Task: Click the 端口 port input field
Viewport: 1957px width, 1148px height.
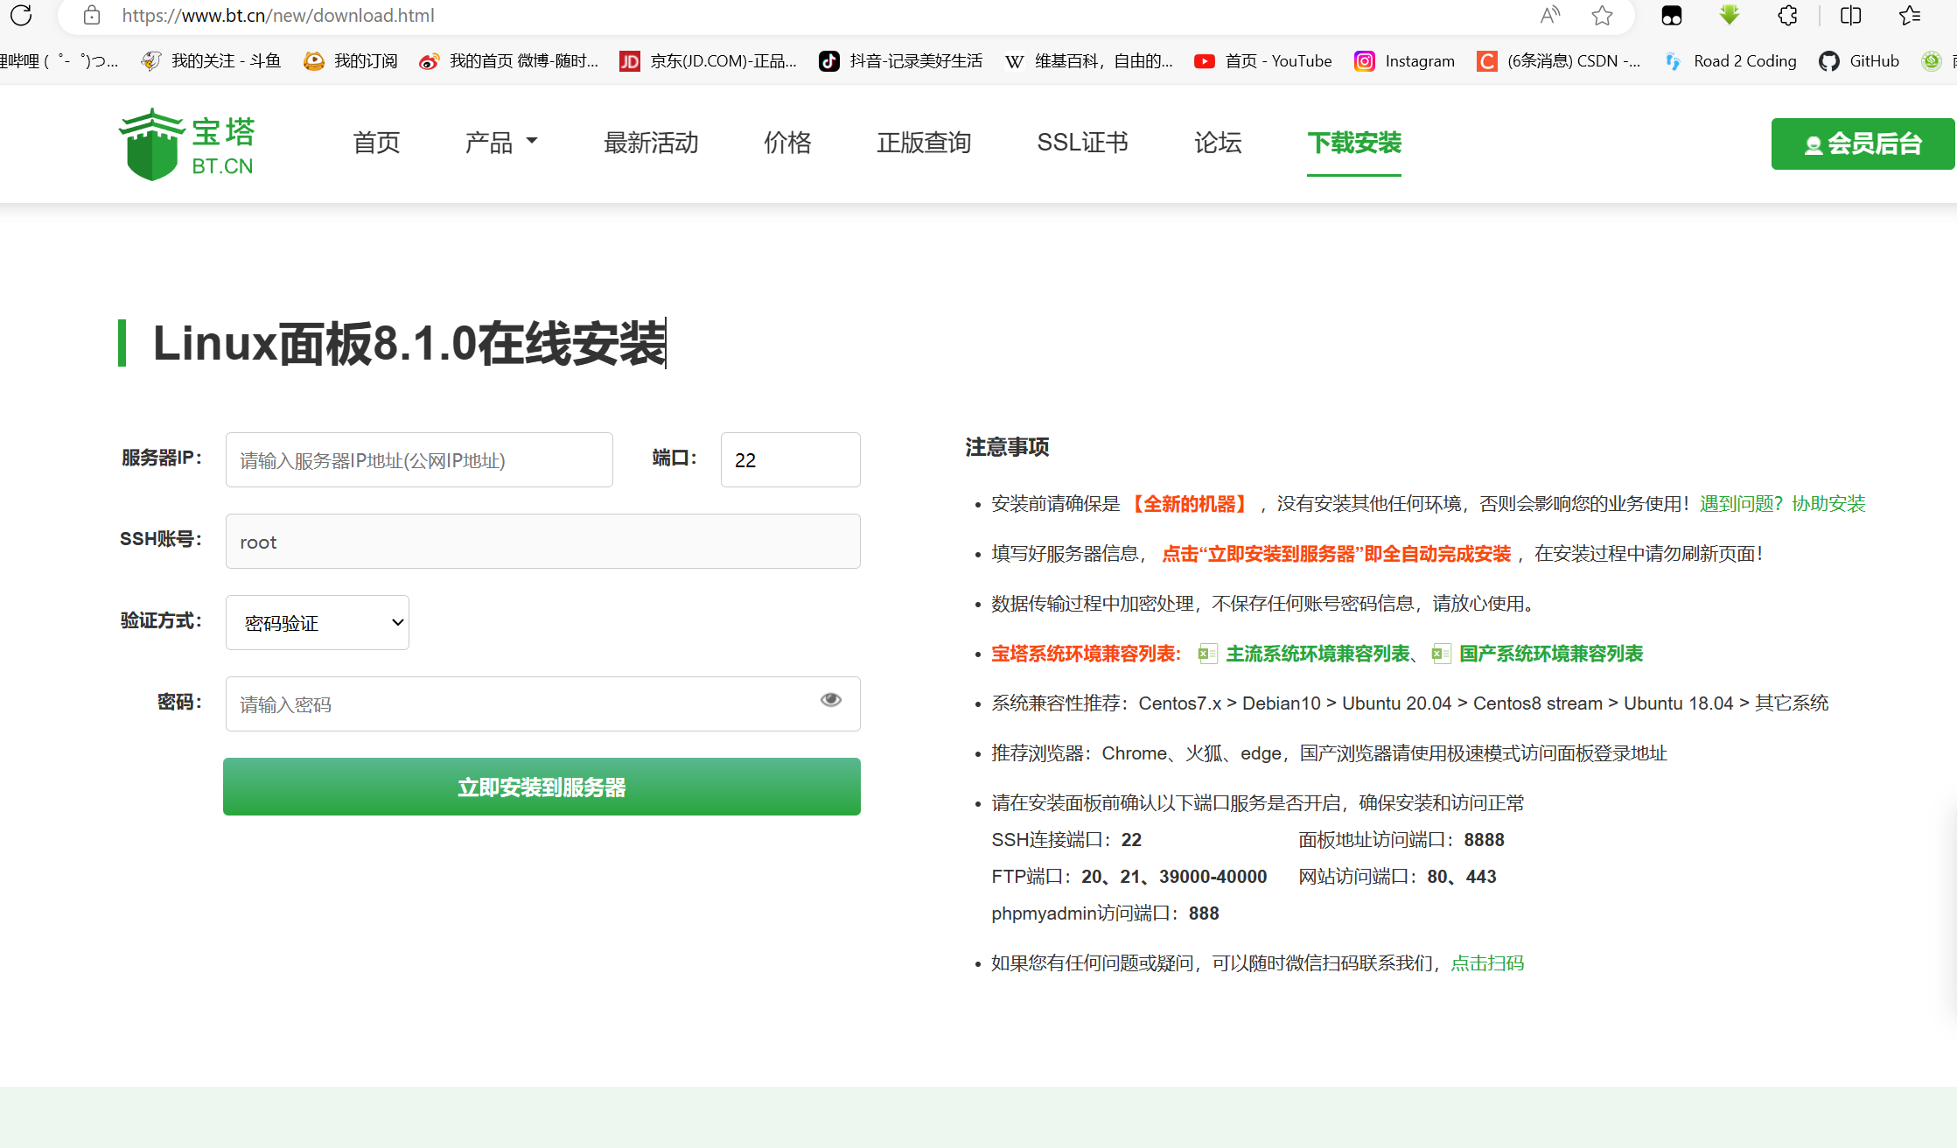Action: 790,459
